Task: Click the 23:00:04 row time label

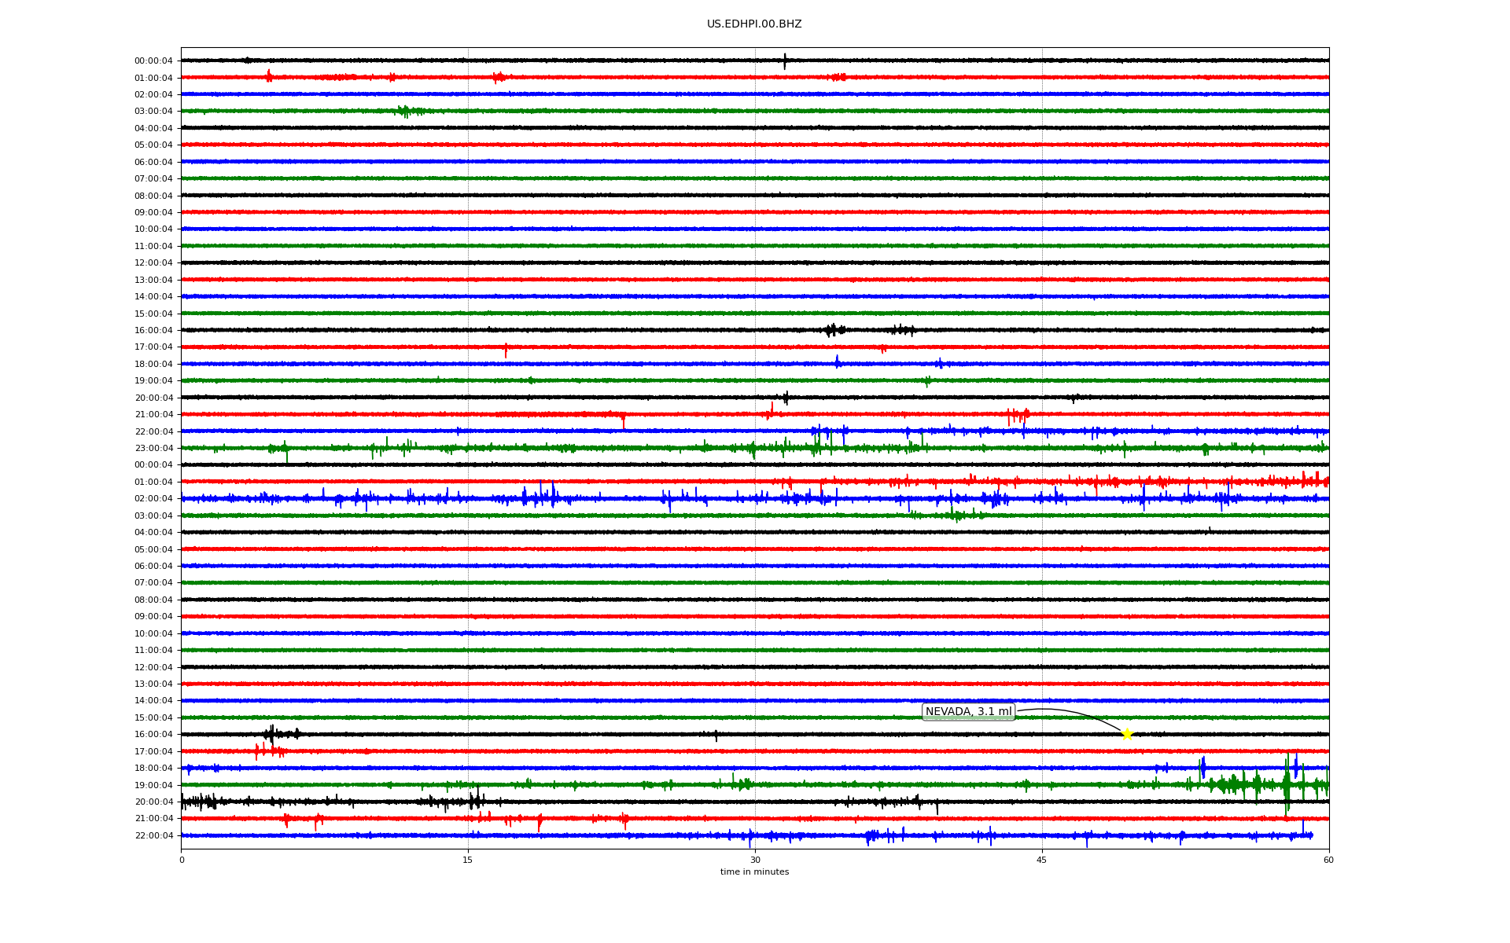Action: (153, 449)
